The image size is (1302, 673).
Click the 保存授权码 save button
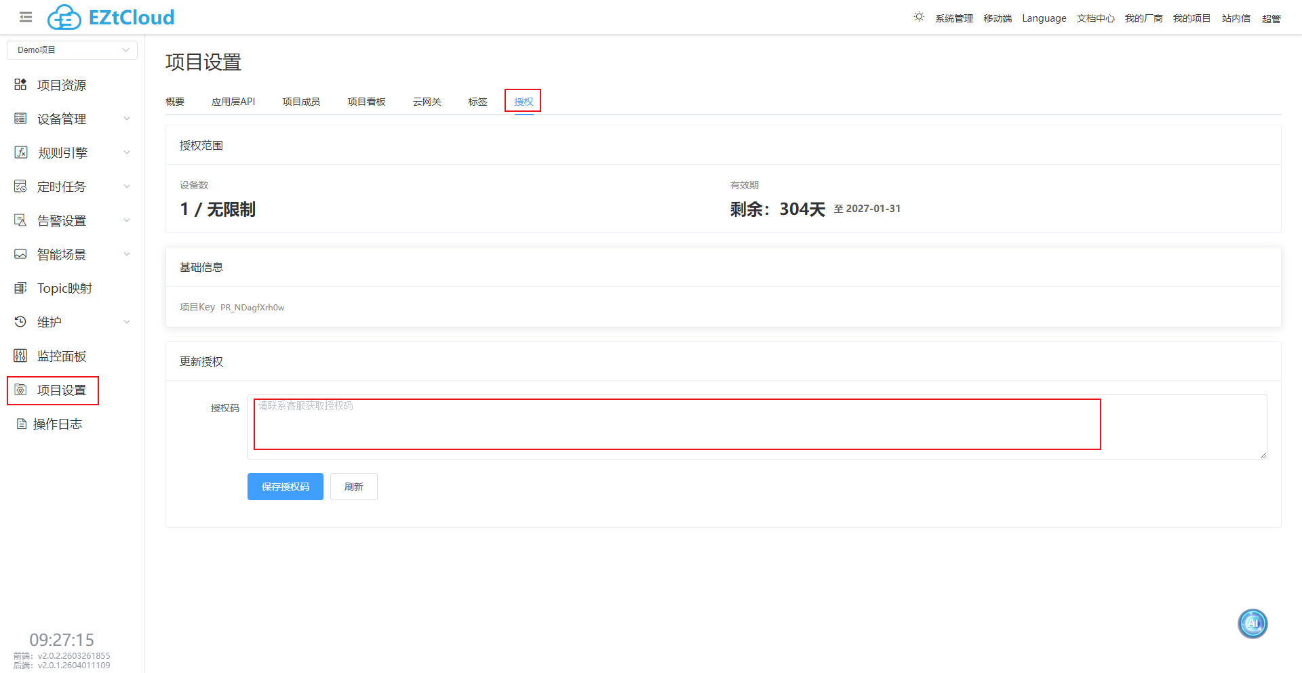point(285,486)
